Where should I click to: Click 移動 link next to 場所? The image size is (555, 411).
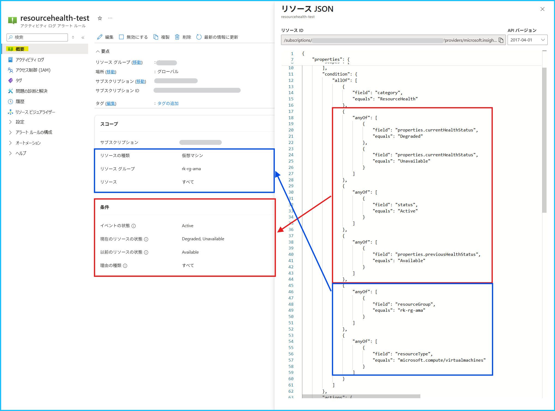click(111, 72)
